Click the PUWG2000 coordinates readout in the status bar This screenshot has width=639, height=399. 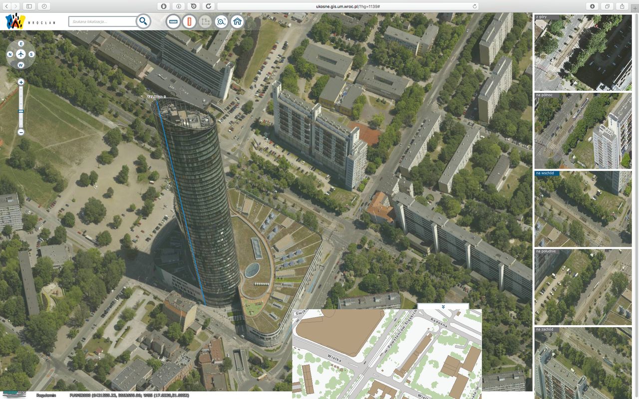tap(129, 396)
